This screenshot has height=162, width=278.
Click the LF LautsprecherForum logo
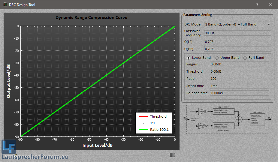[x=8, y=147]
